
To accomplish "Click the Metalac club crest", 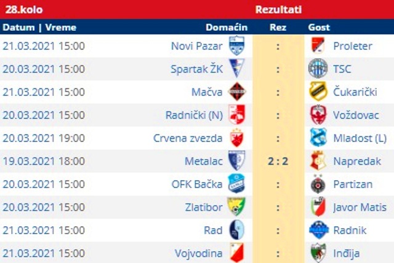I will [x=236, y=160].
